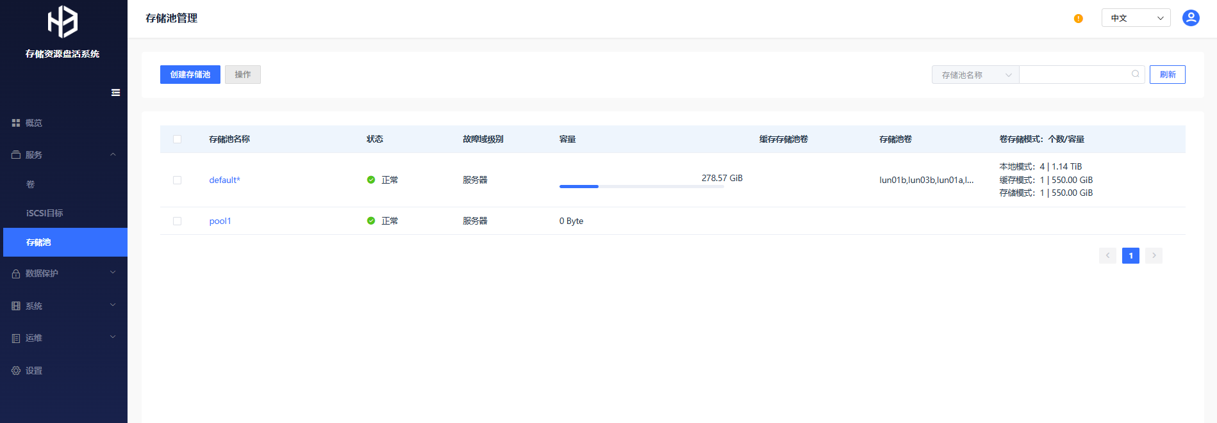
Task: Collapse sidebar using the hamburger icon
Action: point(115,93)
